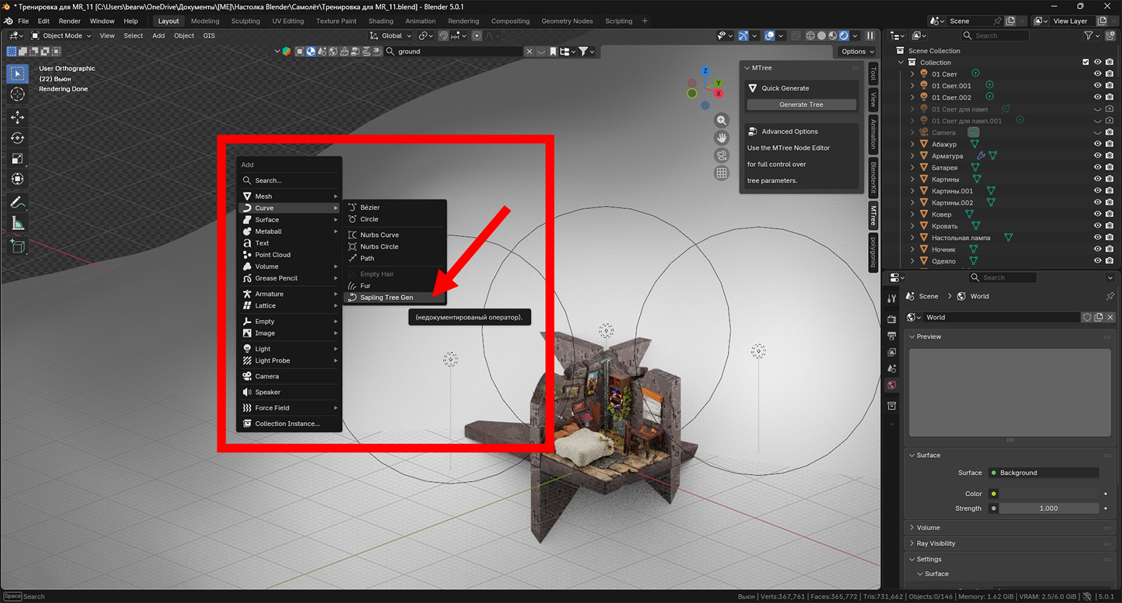
Task: Switch orthographic/perspective grid gizmo
Action: tap(722, 173)
